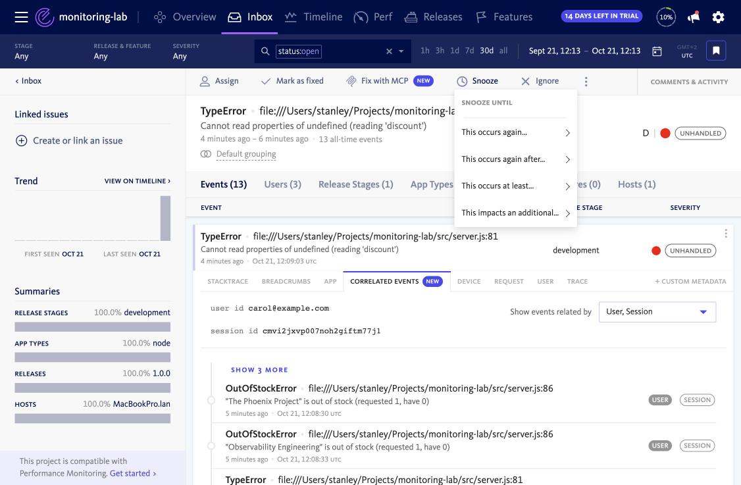
Task: Switch to the Hosts (1) tab
Action: pos(636,184)
